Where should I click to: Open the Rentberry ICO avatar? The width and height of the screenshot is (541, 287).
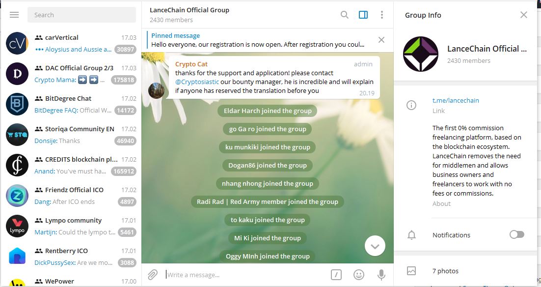[17, 256]
